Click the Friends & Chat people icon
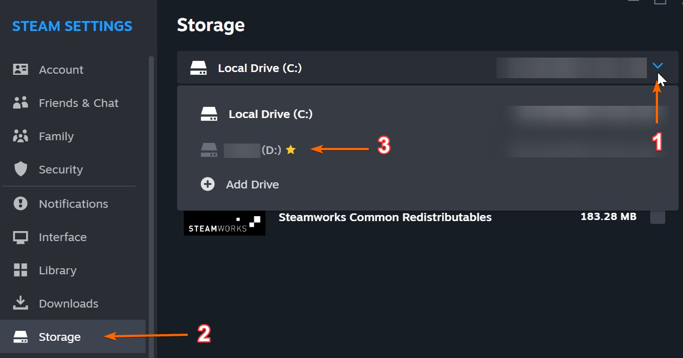The height and width of the screenshot is (358, 683). point(21,103)
